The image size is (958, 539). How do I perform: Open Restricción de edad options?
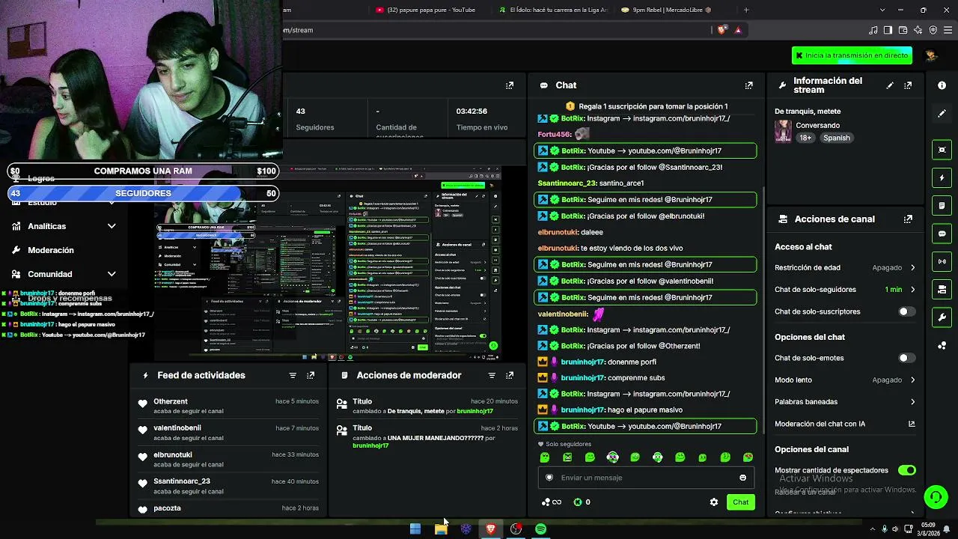point(845,267)
